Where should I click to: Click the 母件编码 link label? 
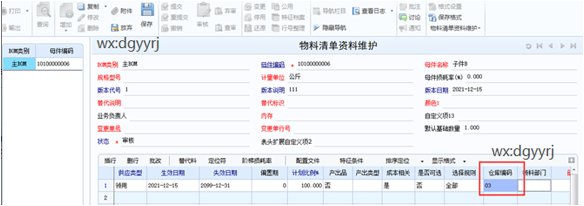(x=273, y=65)
